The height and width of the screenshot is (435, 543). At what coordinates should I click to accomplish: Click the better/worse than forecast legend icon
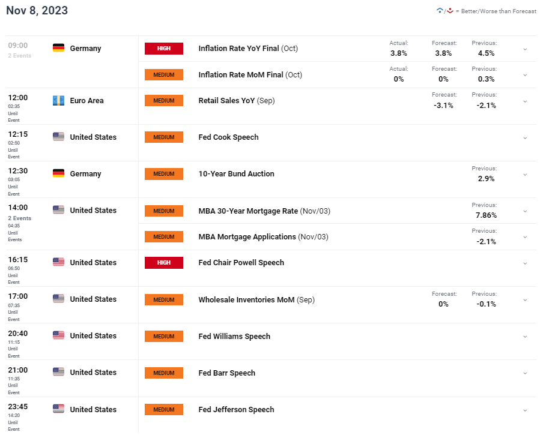pyautogui.click(x=444, y=11)
